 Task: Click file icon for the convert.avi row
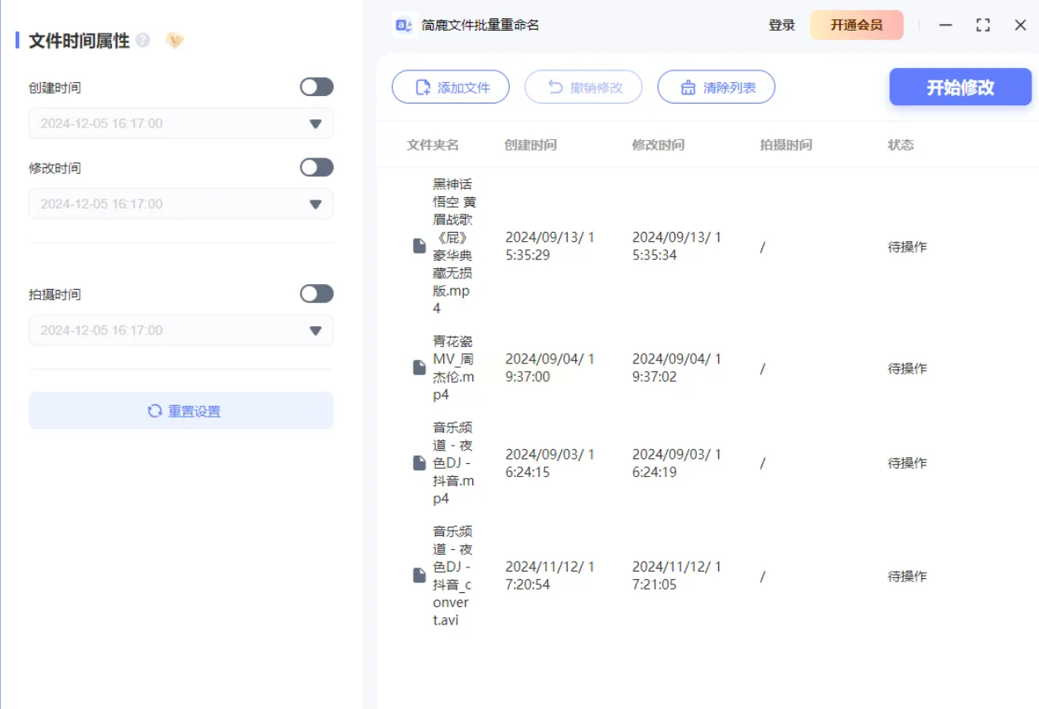(x=419, y=576)
